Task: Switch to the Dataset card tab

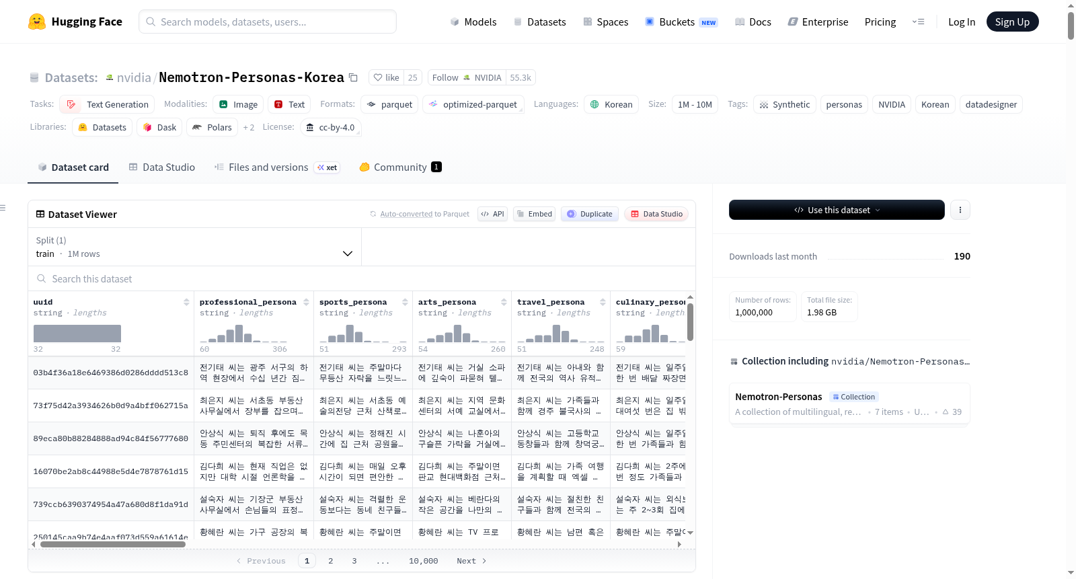Action: tap(73, 167)
